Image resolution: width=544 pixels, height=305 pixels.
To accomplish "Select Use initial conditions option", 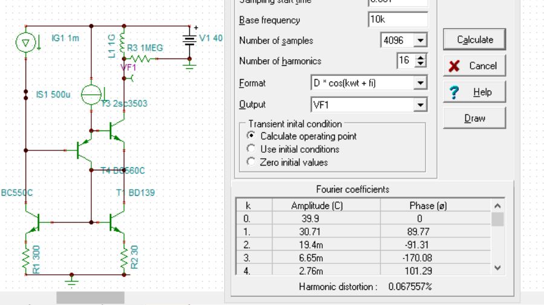I will (x=251, y=149).
